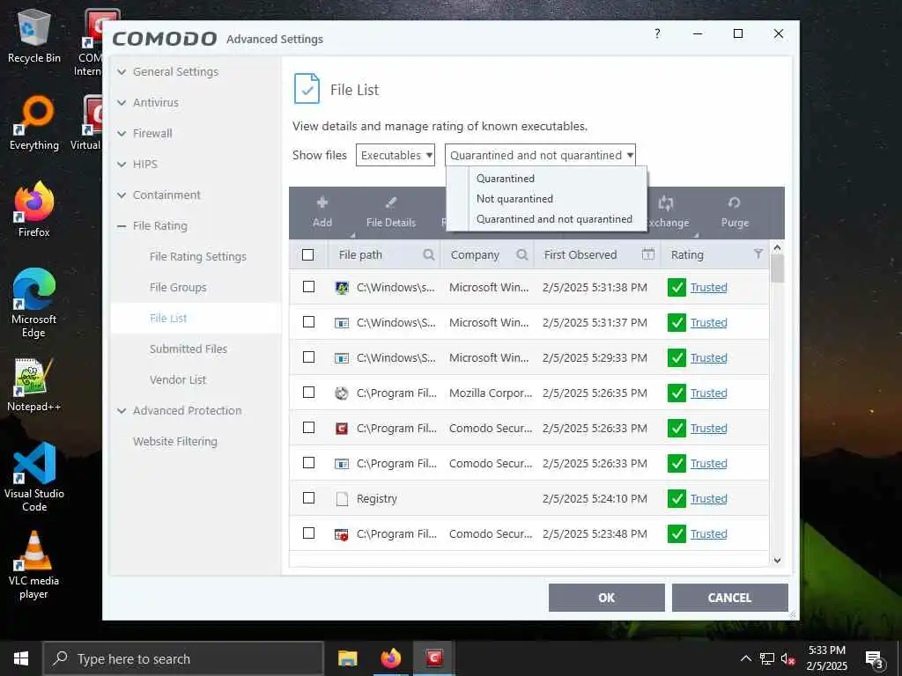Click the Add toolbar icon
This screenshot has width=902, height=676.
point(322,203)
